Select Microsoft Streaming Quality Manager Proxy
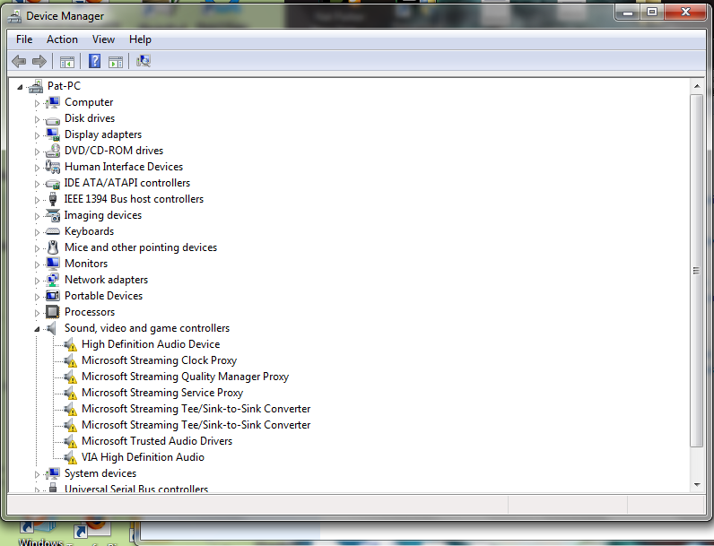Viewport: 714px width, 546px height. (x=185, y=377)
